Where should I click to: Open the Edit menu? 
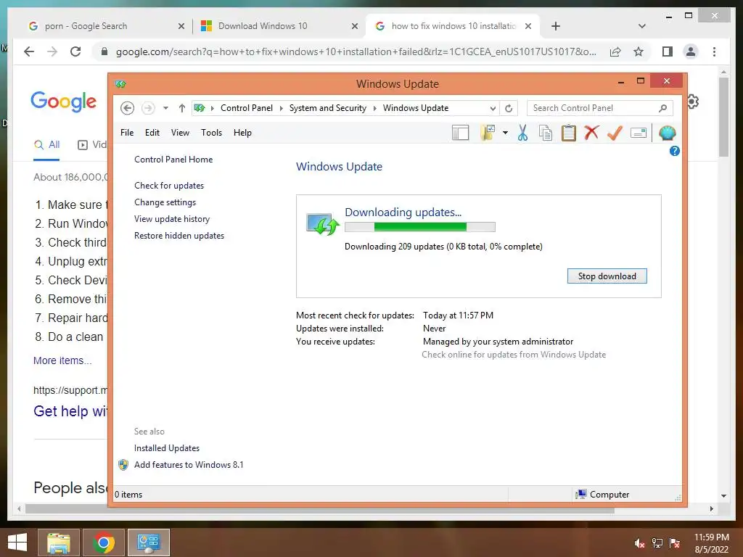(x=152, y=133)
